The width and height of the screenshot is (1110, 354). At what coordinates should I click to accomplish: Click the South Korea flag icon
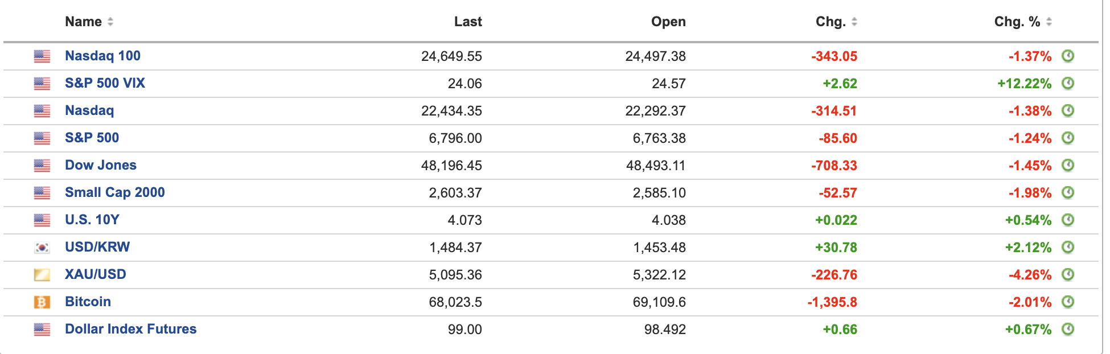click(x=42, y=248)
